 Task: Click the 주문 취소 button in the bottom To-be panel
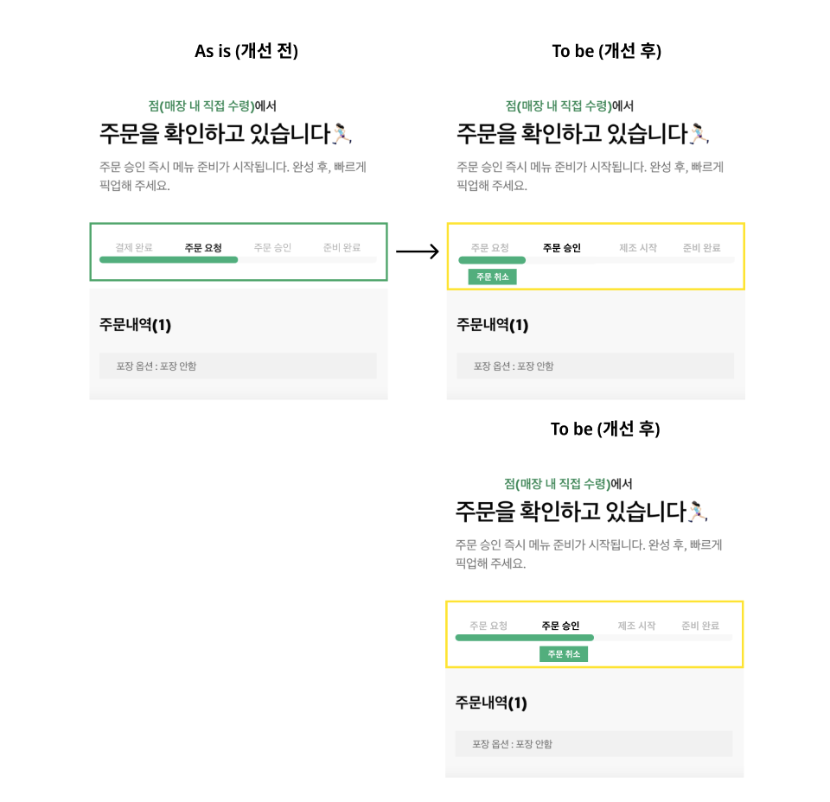tap(564, 654)
